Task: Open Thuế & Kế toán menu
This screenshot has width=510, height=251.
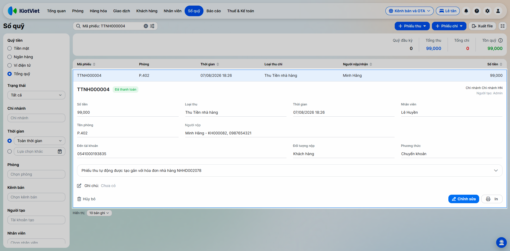Action: (241, 11)
